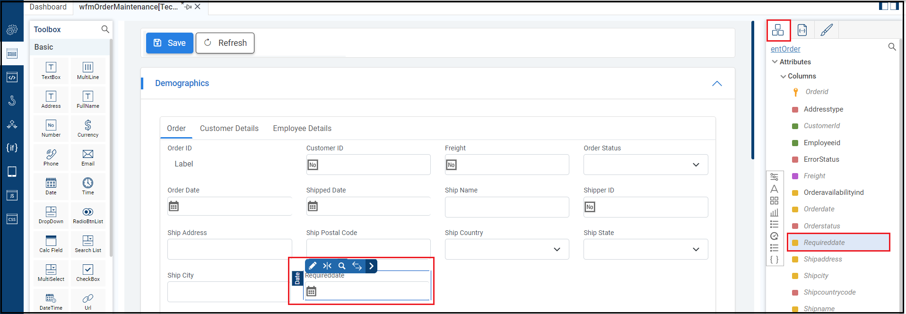Open calendar picker for Order Date
Screen dimensions: 906x314
174,206
